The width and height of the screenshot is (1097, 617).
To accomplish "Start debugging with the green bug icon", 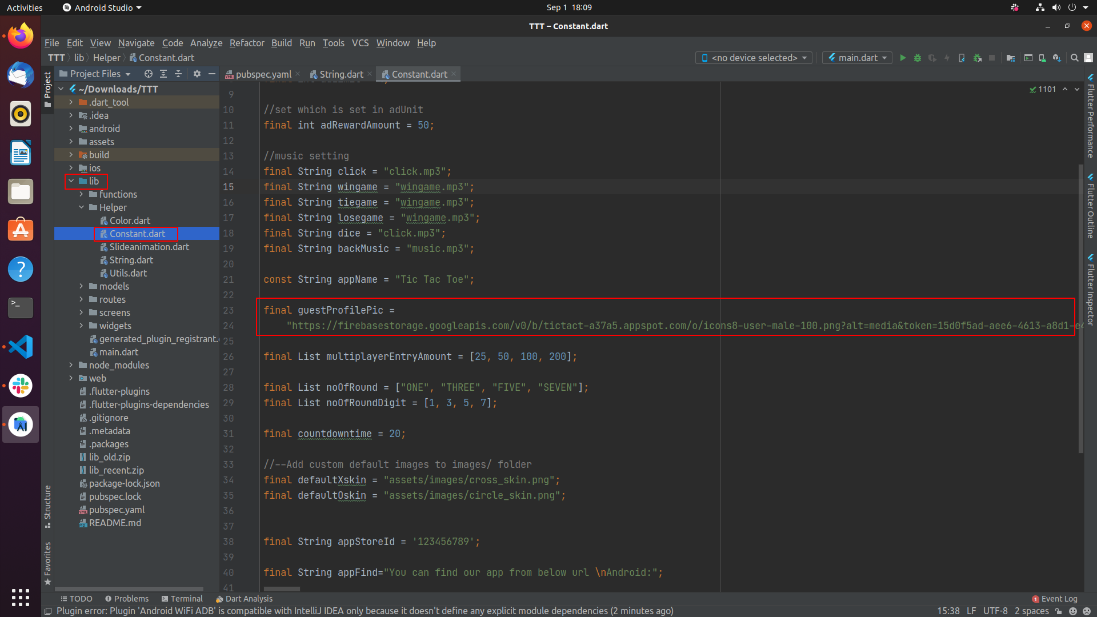I will tap(918, 58).
